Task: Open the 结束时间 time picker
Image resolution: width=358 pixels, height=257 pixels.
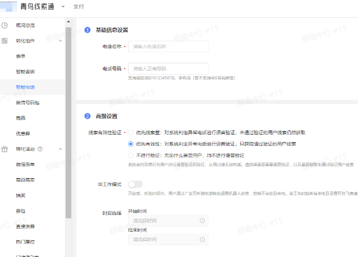Action: pos(168,239)
